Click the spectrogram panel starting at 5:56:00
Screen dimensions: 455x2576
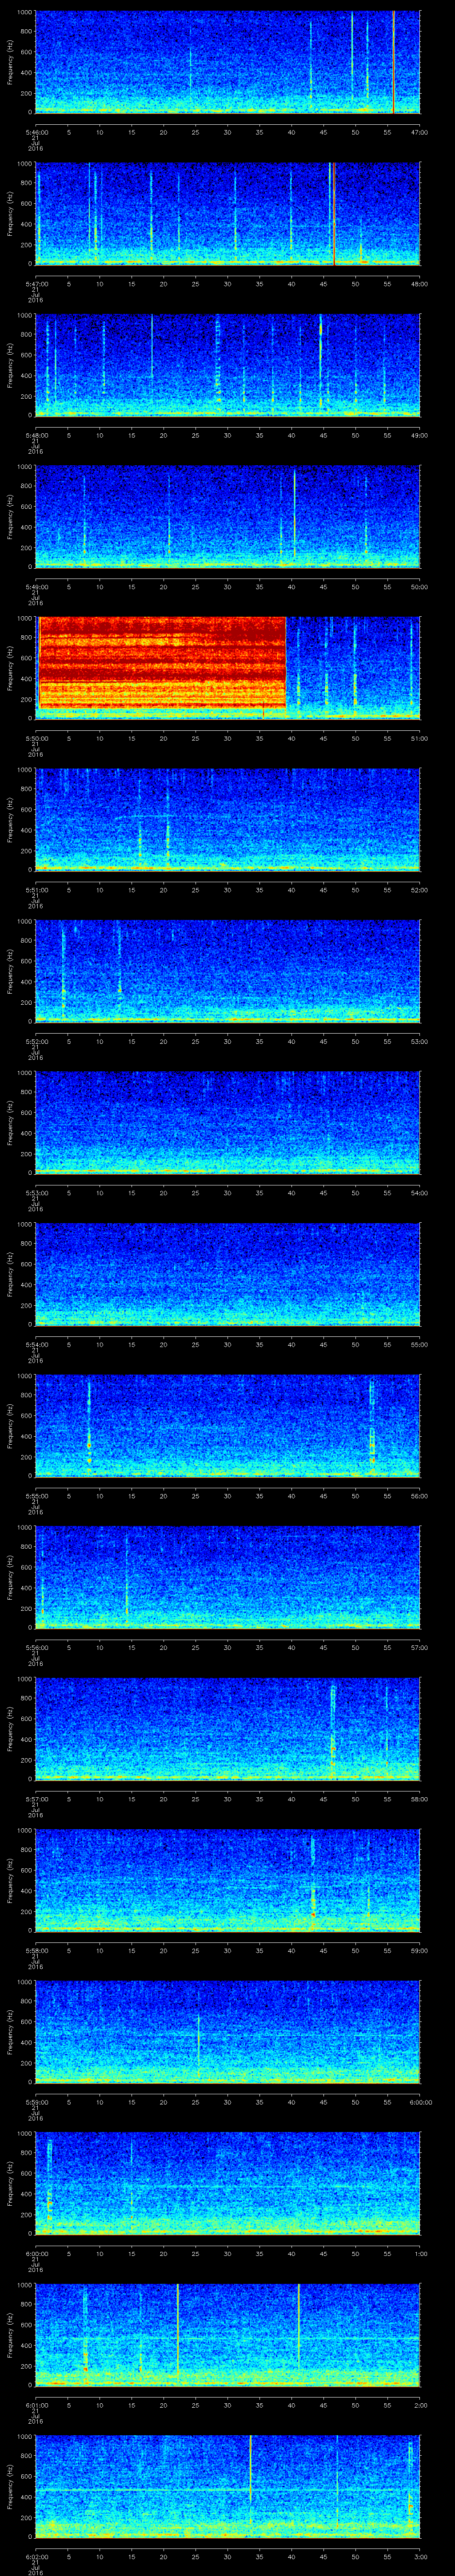pyautogui.click(x=228, y=1577)
